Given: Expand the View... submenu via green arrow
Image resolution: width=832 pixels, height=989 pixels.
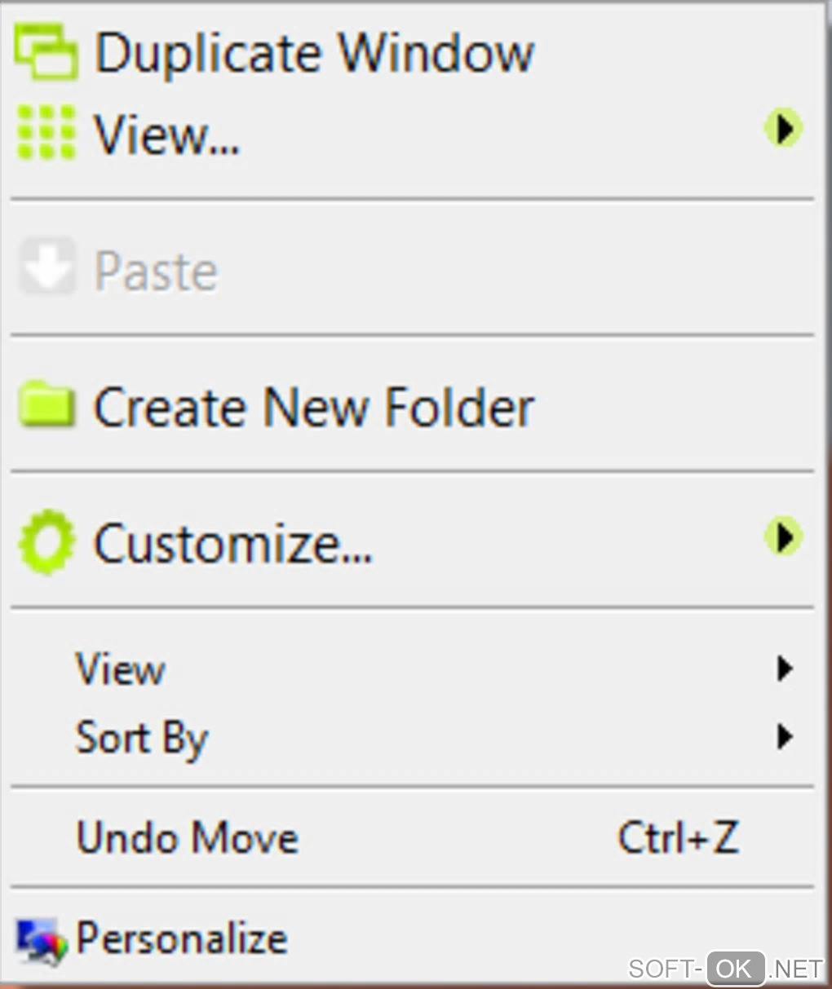Looking at the screenshot, I should coord(783,129).
